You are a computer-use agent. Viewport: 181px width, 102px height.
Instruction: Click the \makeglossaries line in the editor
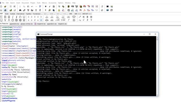pyautogui.click(x=9, y=63)
